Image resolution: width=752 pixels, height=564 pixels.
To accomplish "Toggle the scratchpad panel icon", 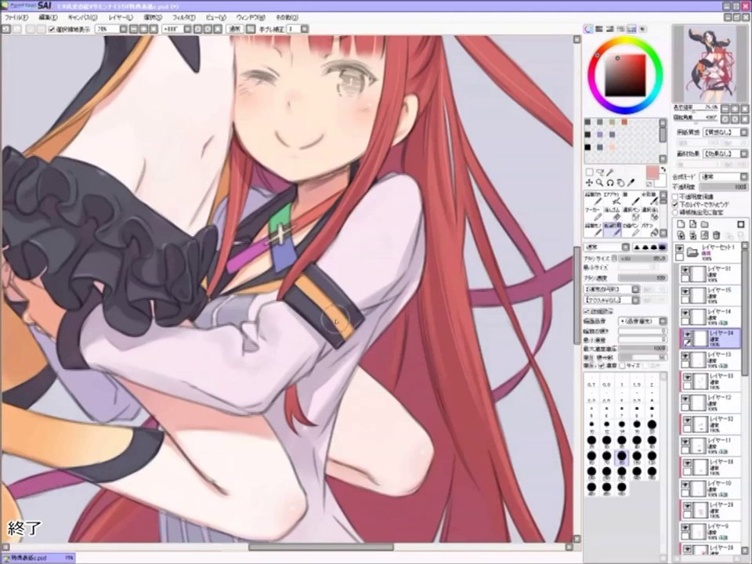I will (x=642, y=29).
